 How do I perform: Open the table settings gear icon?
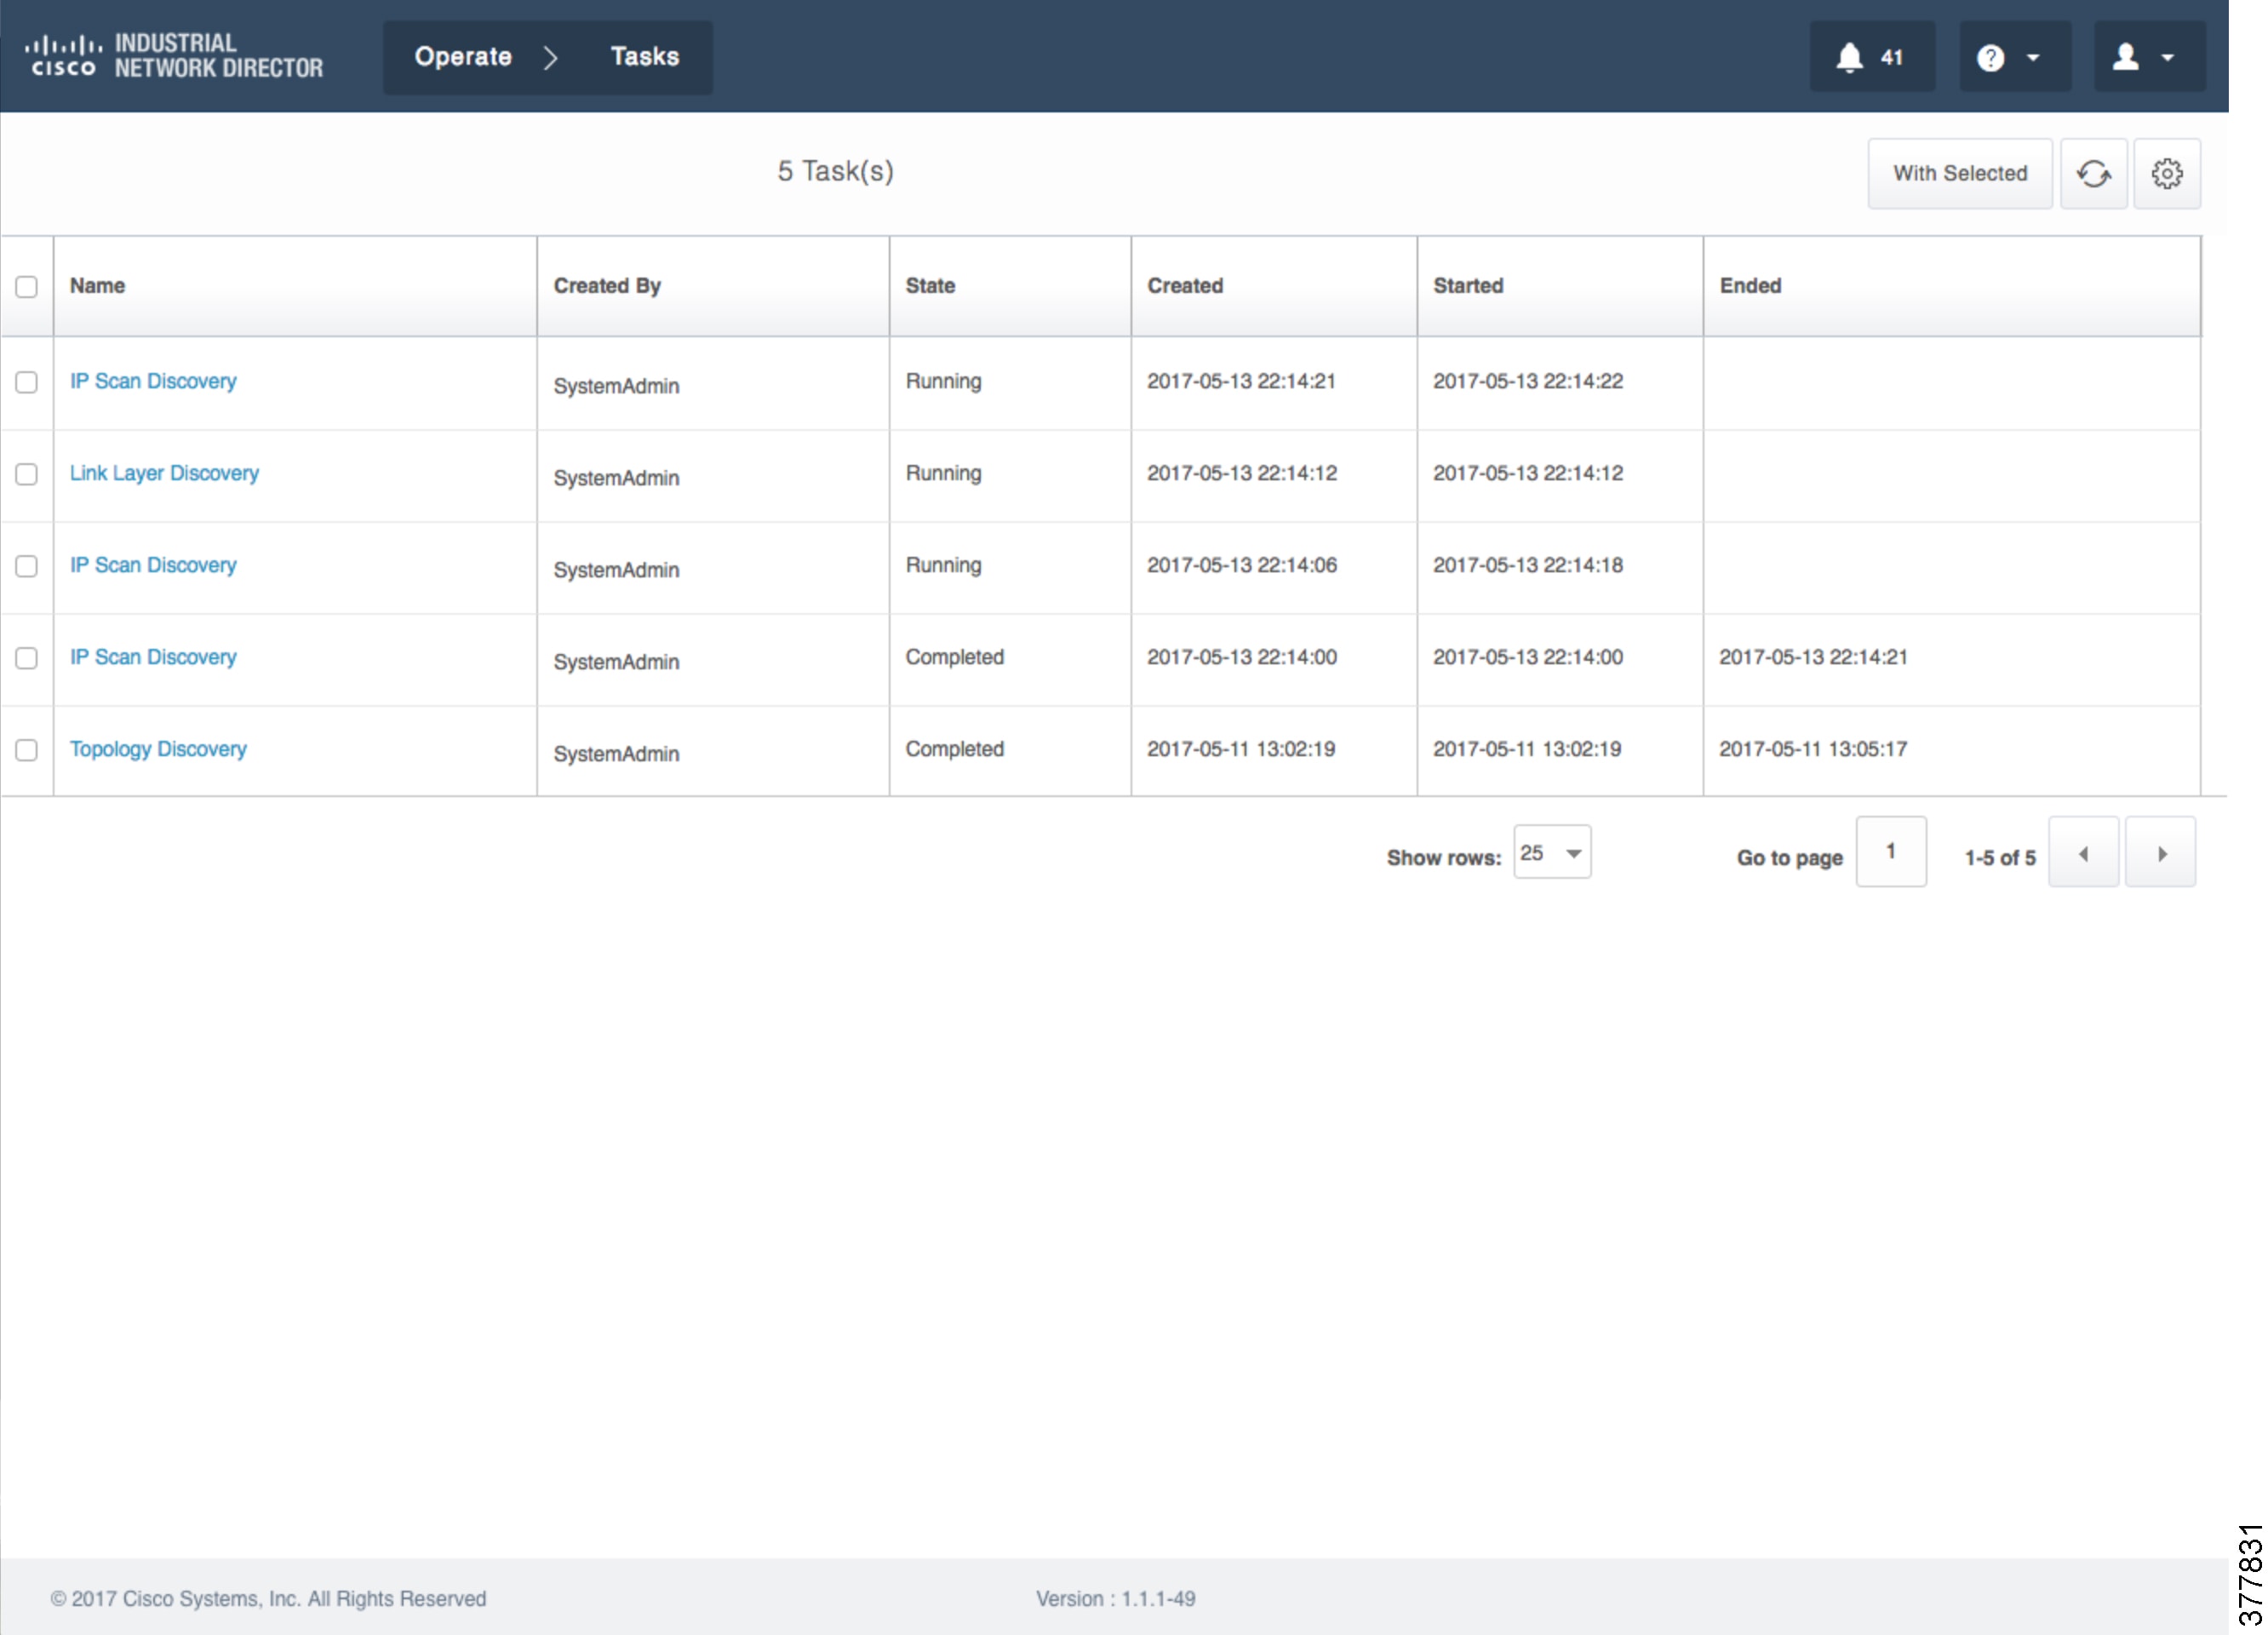[2167, 174]
